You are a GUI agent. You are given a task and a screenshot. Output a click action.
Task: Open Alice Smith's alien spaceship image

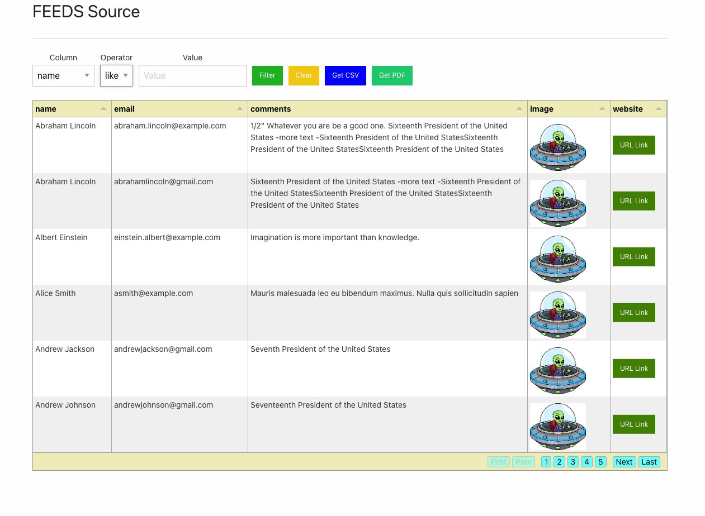click(557, 314)
